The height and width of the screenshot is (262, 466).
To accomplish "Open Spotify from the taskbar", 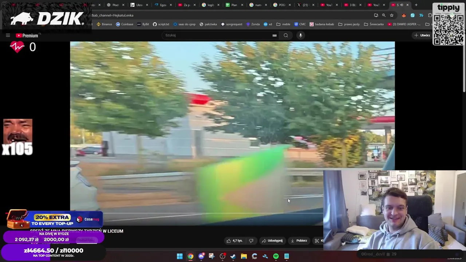I will tap(276, 257).
